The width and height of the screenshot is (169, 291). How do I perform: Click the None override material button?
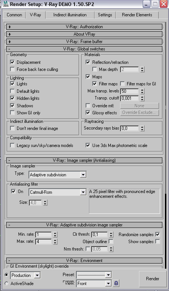(139, 105)
